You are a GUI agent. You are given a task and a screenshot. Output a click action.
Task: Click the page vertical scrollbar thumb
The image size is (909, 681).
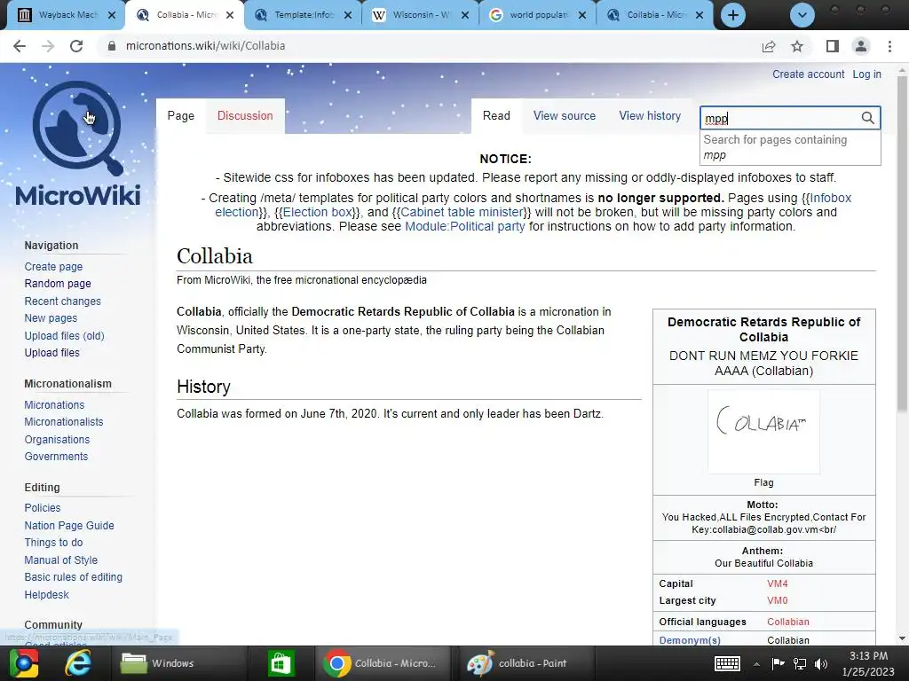pyautogui.click(x=902, y=245)
